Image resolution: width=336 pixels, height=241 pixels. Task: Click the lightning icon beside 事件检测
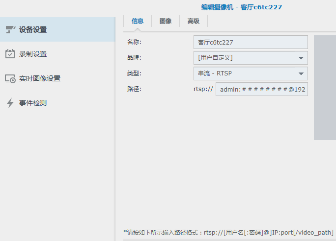(10, 103)
